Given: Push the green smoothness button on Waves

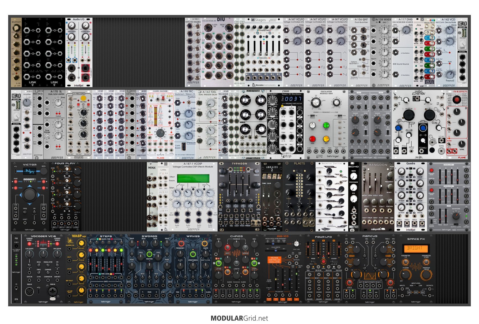Looking at the screenshot, I should pyautogui.click(x=193, y=254).
